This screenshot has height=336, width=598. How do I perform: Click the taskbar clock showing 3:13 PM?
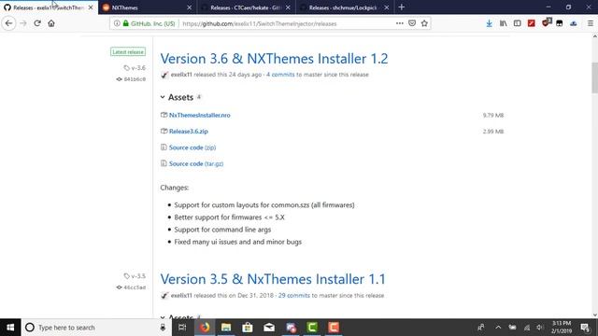(x=562, y=328)
